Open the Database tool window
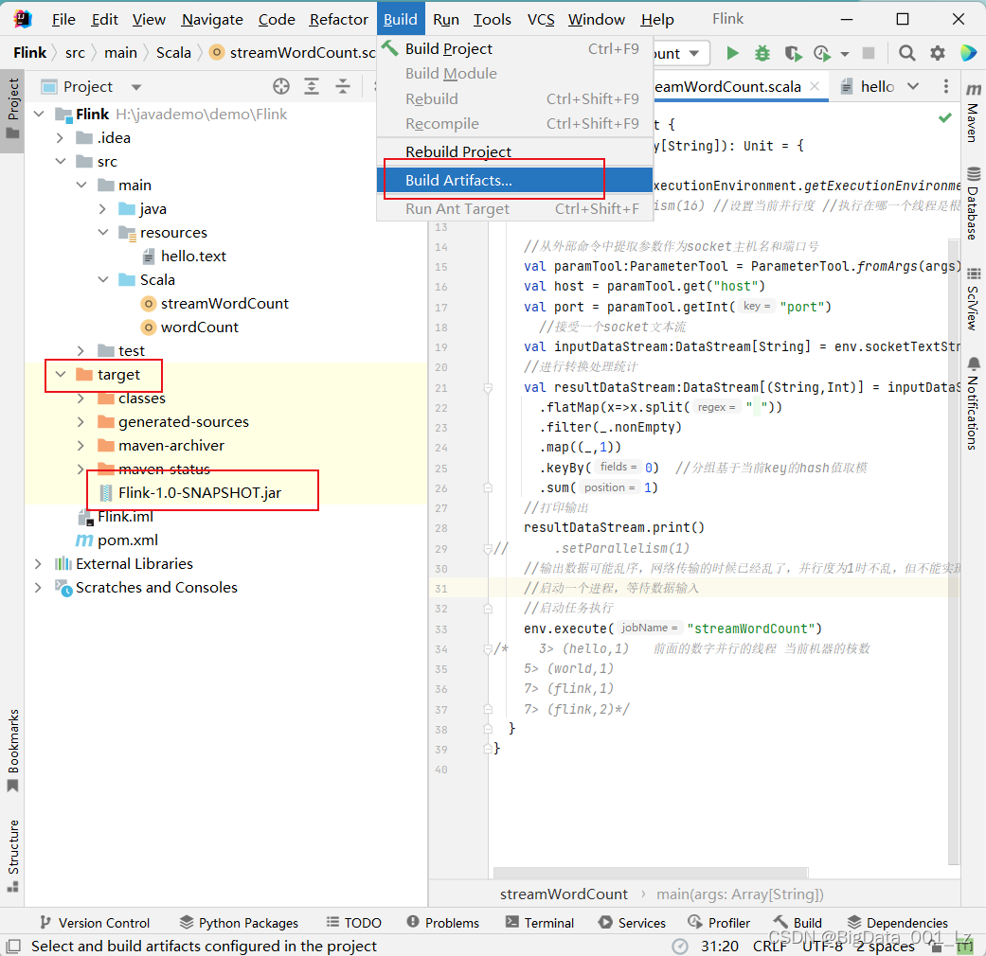The image size is (986, 956). coord(974,203)
